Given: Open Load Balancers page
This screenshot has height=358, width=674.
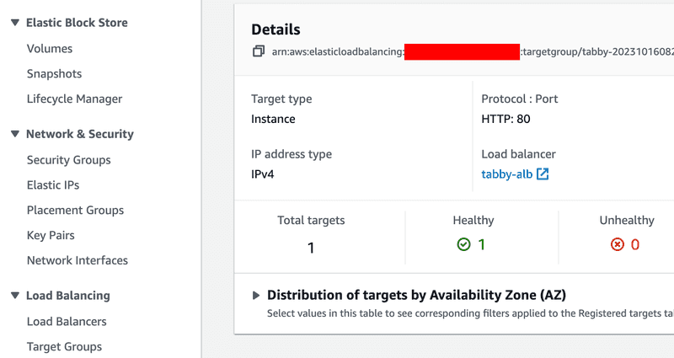Looking at the screenshot, I should [x=67, y=322].
